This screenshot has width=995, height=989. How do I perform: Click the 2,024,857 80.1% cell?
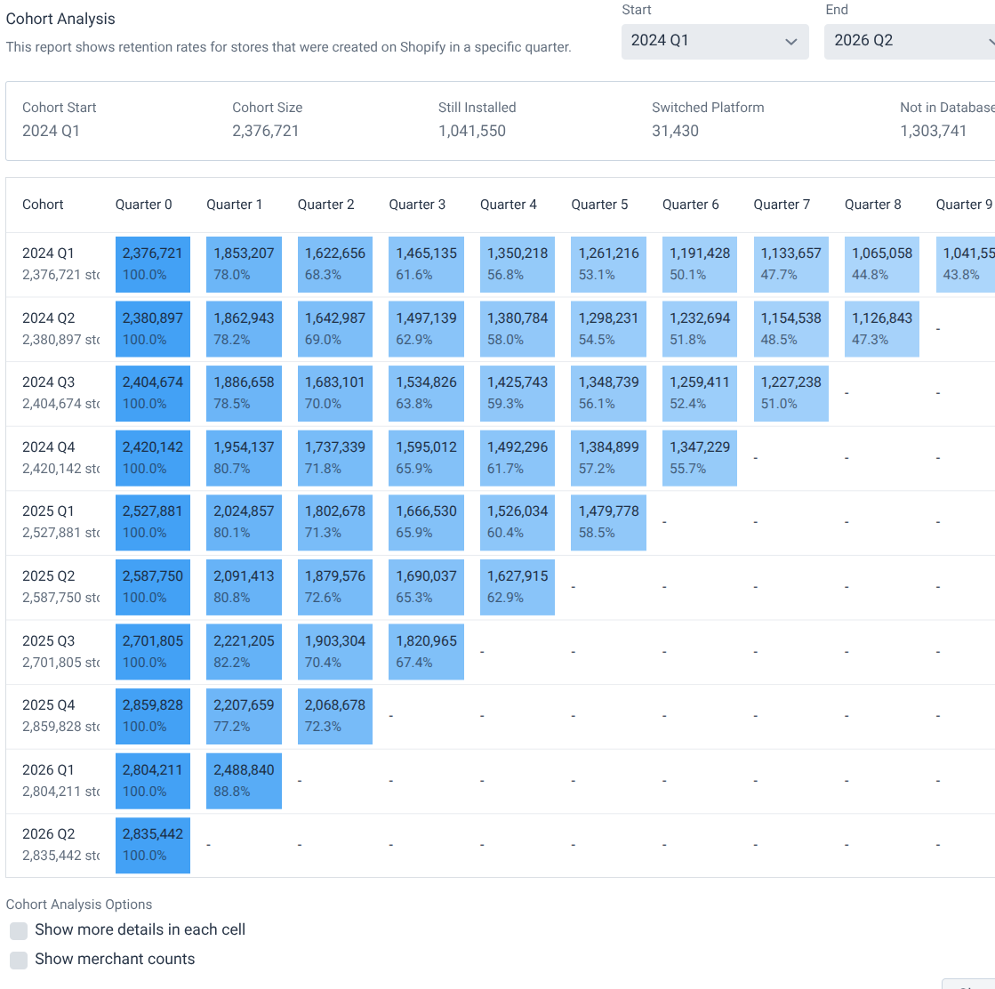click(x=244, y=522)
